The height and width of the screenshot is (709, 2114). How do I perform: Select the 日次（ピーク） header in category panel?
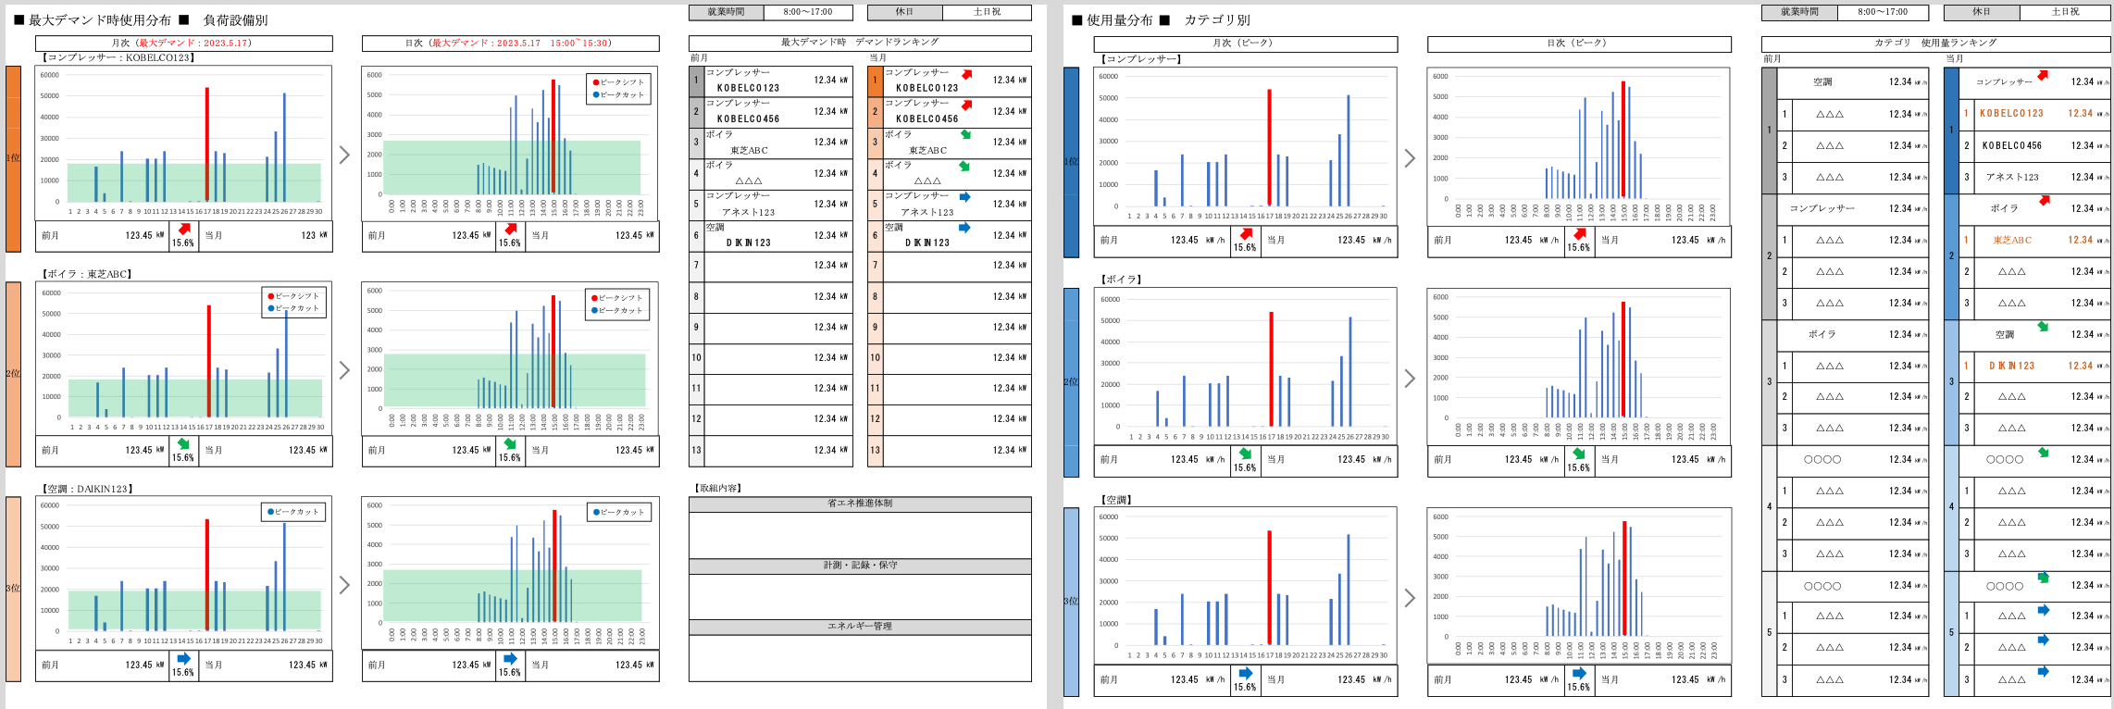point(1579,44)
